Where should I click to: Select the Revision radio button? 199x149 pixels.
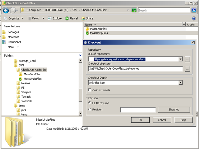tap(90, 109)
